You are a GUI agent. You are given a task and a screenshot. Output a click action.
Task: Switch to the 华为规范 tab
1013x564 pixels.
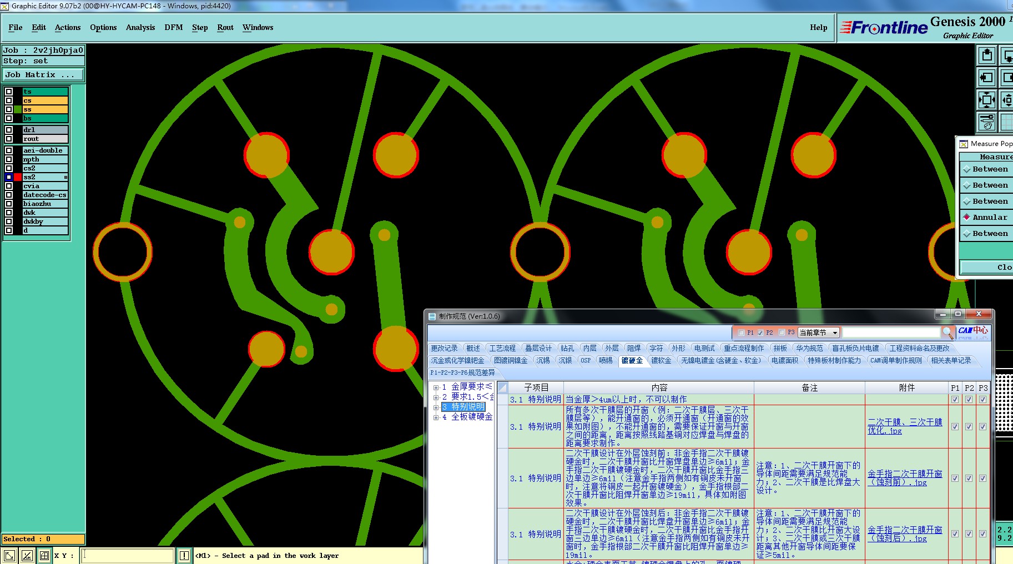pyautogui.click(x=809, y=348)
